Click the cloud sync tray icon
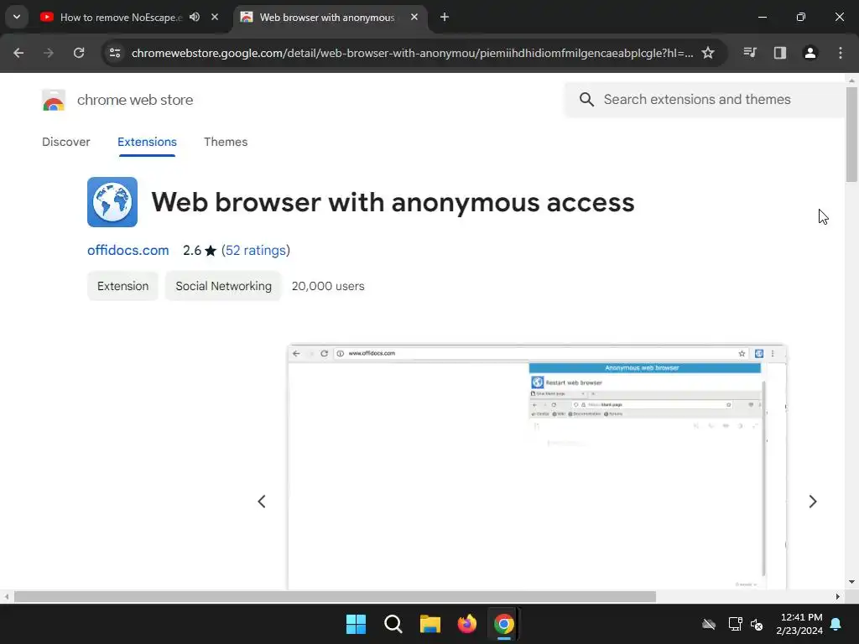Image resolution: width=859 pixels, height=644 pixels. click(x=709, y=624)
